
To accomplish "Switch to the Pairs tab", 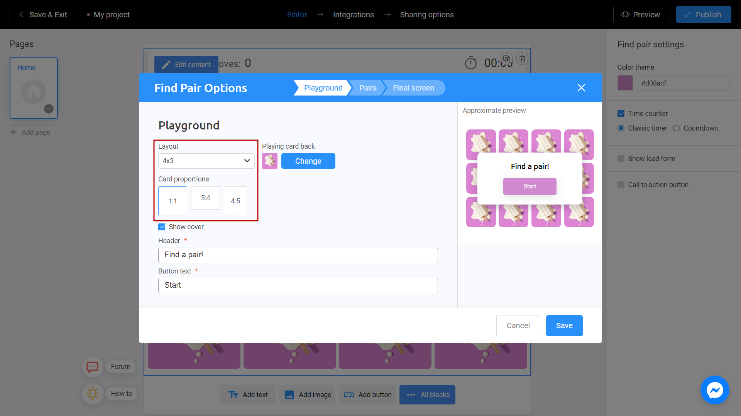I will coord(368,88).
